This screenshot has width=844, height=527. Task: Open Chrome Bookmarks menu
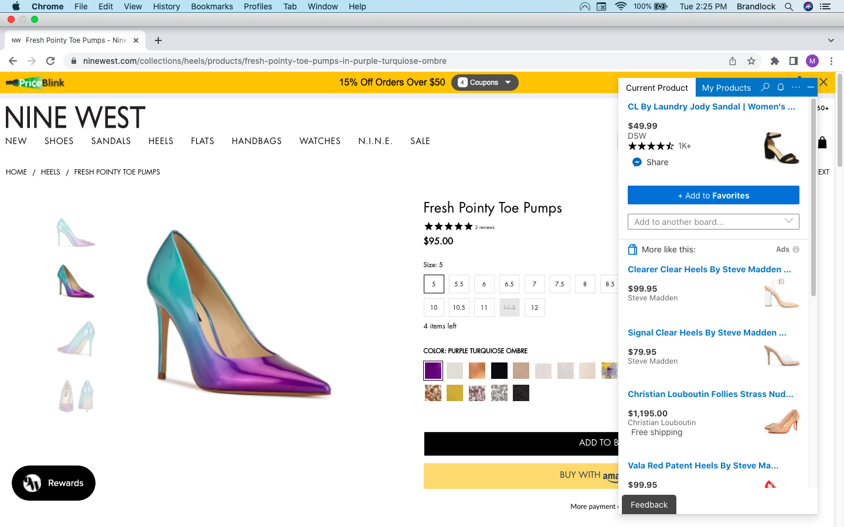212,6
